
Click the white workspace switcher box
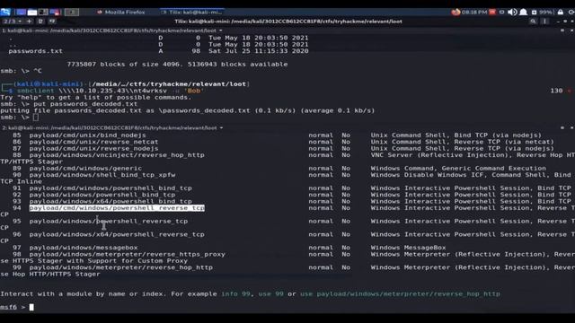pos(32,12)
